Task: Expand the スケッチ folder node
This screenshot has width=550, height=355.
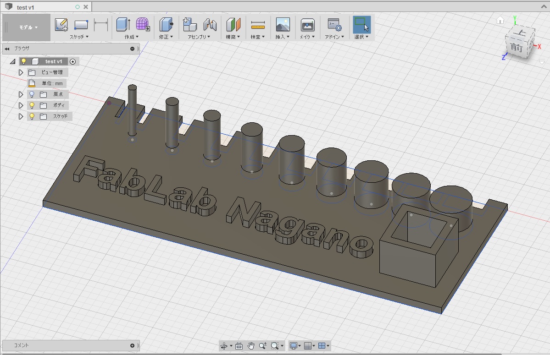Action: coord(21,116)
